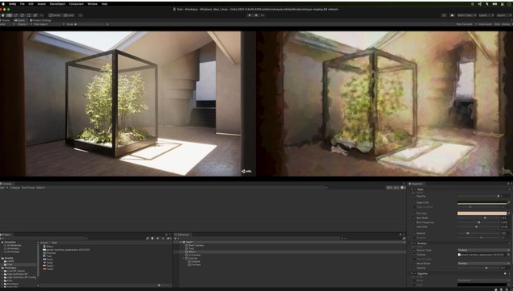Open the GameObject menu
The image size is (513, 291).
[x=57, y=4]
